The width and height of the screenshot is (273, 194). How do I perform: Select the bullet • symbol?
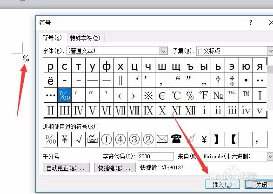(246, 80)
